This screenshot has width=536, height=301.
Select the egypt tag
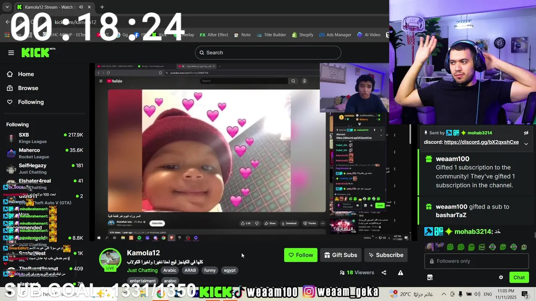point(229,270)
